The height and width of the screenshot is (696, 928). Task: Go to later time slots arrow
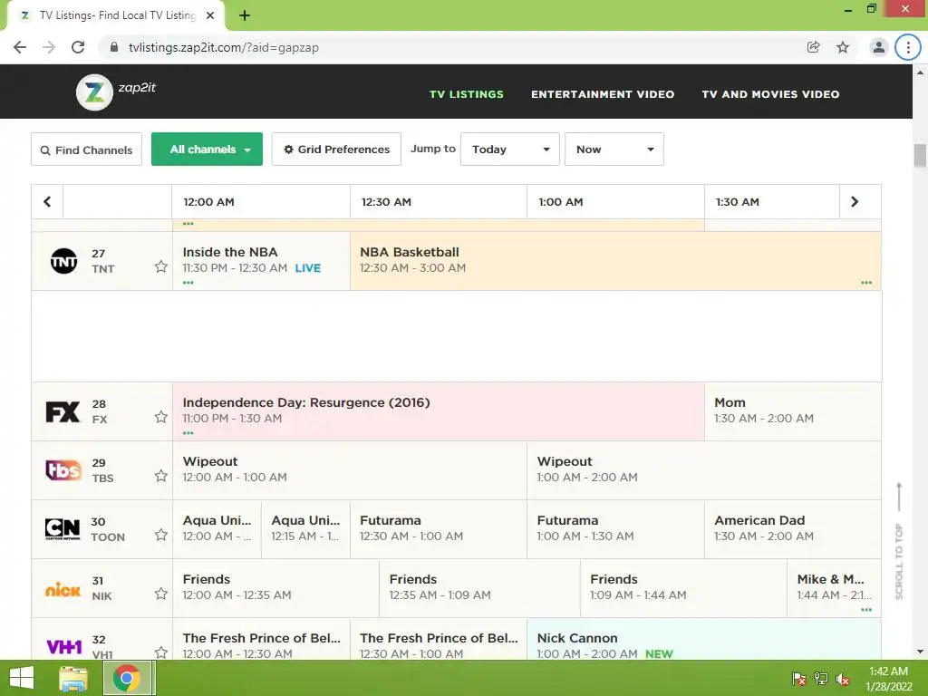coord(854,202)
